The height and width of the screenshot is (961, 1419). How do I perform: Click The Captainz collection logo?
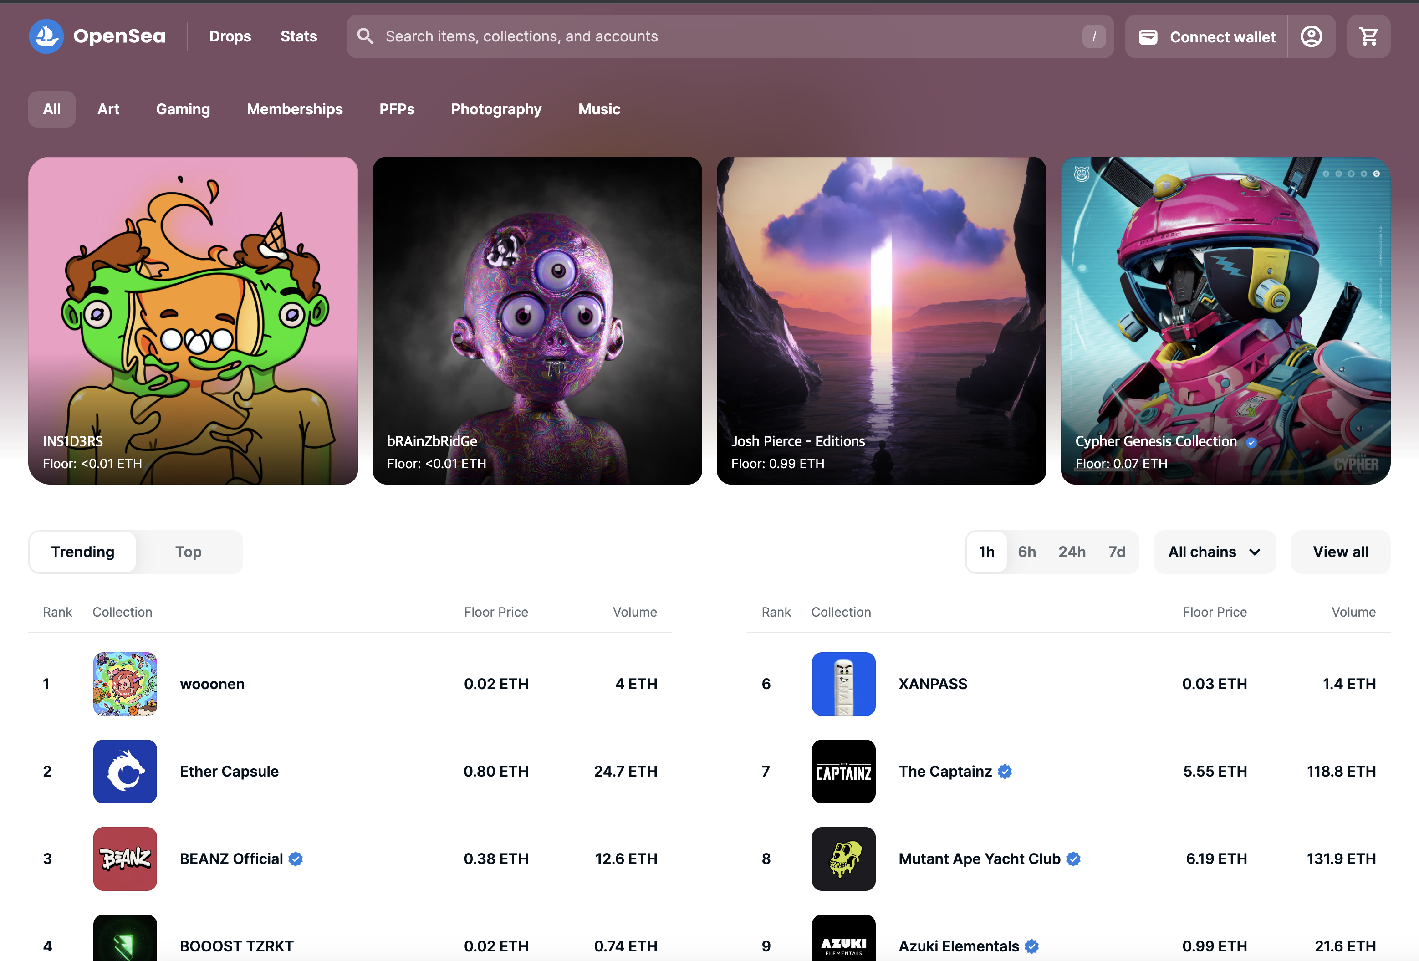843,771
